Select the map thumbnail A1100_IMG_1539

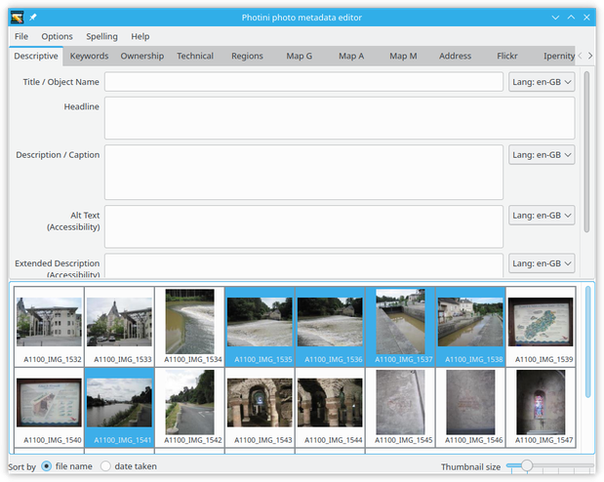(541, 327)
